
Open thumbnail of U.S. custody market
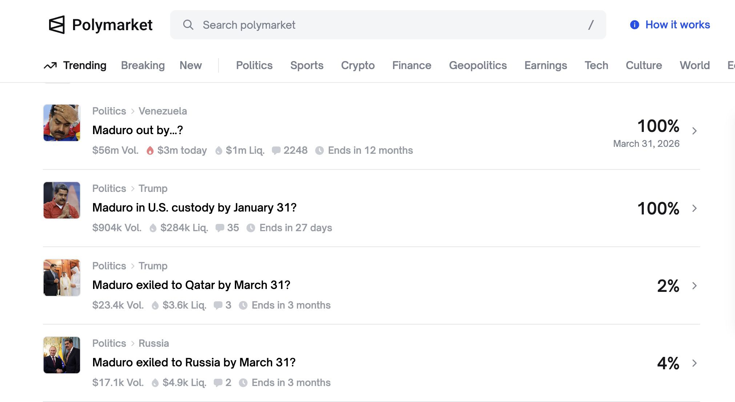(x=62, y=200)
